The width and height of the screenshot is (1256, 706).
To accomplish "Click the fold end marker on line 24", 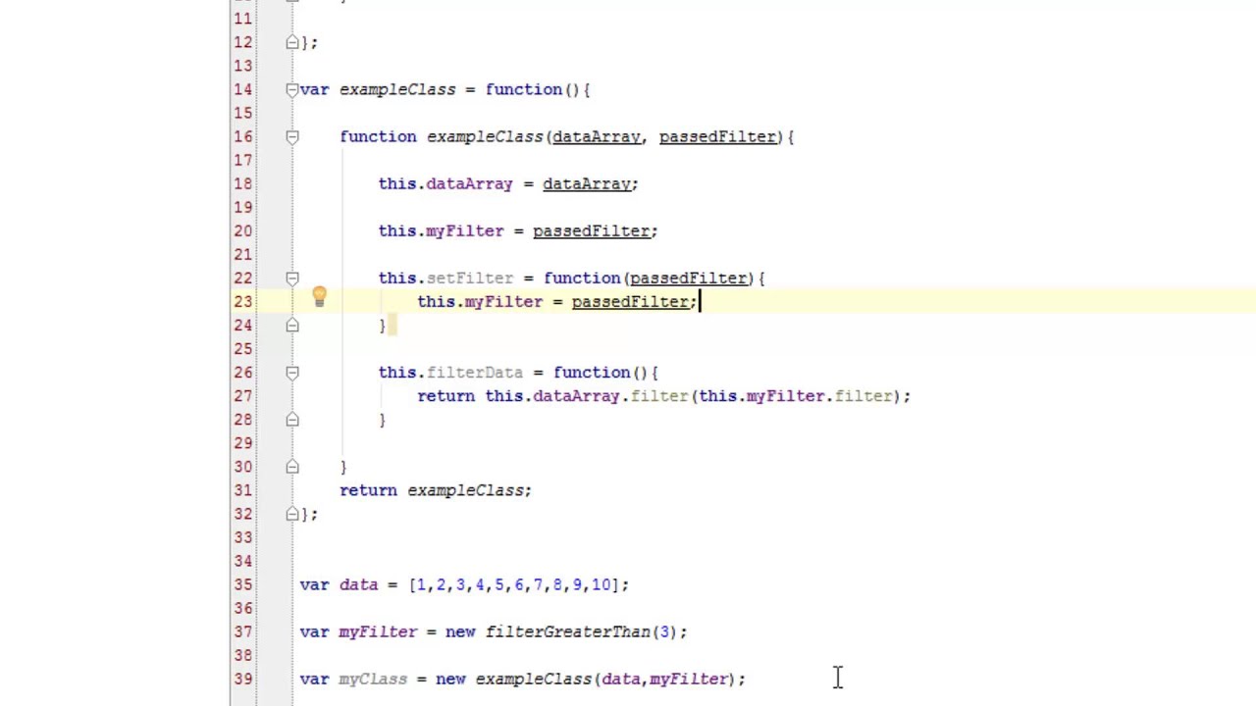I will pyautogui.click(x=292, y=325).
